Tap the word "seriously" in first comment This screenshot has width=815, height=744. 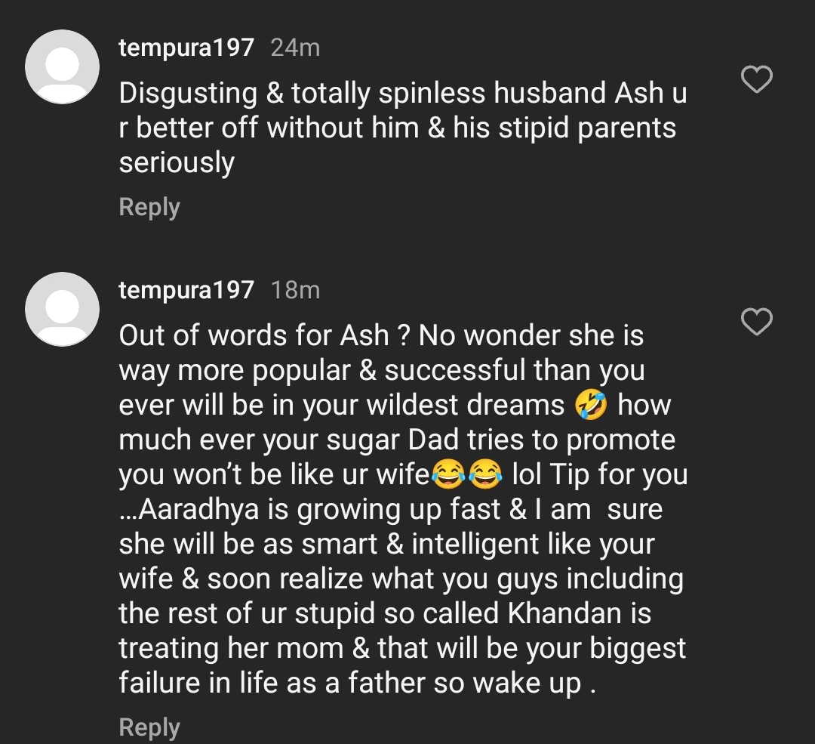click(177, 163)
